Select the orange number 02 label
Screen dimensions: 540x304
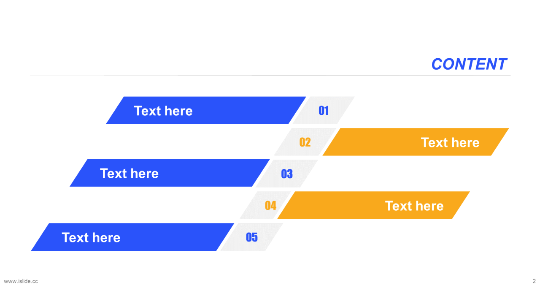305,142
